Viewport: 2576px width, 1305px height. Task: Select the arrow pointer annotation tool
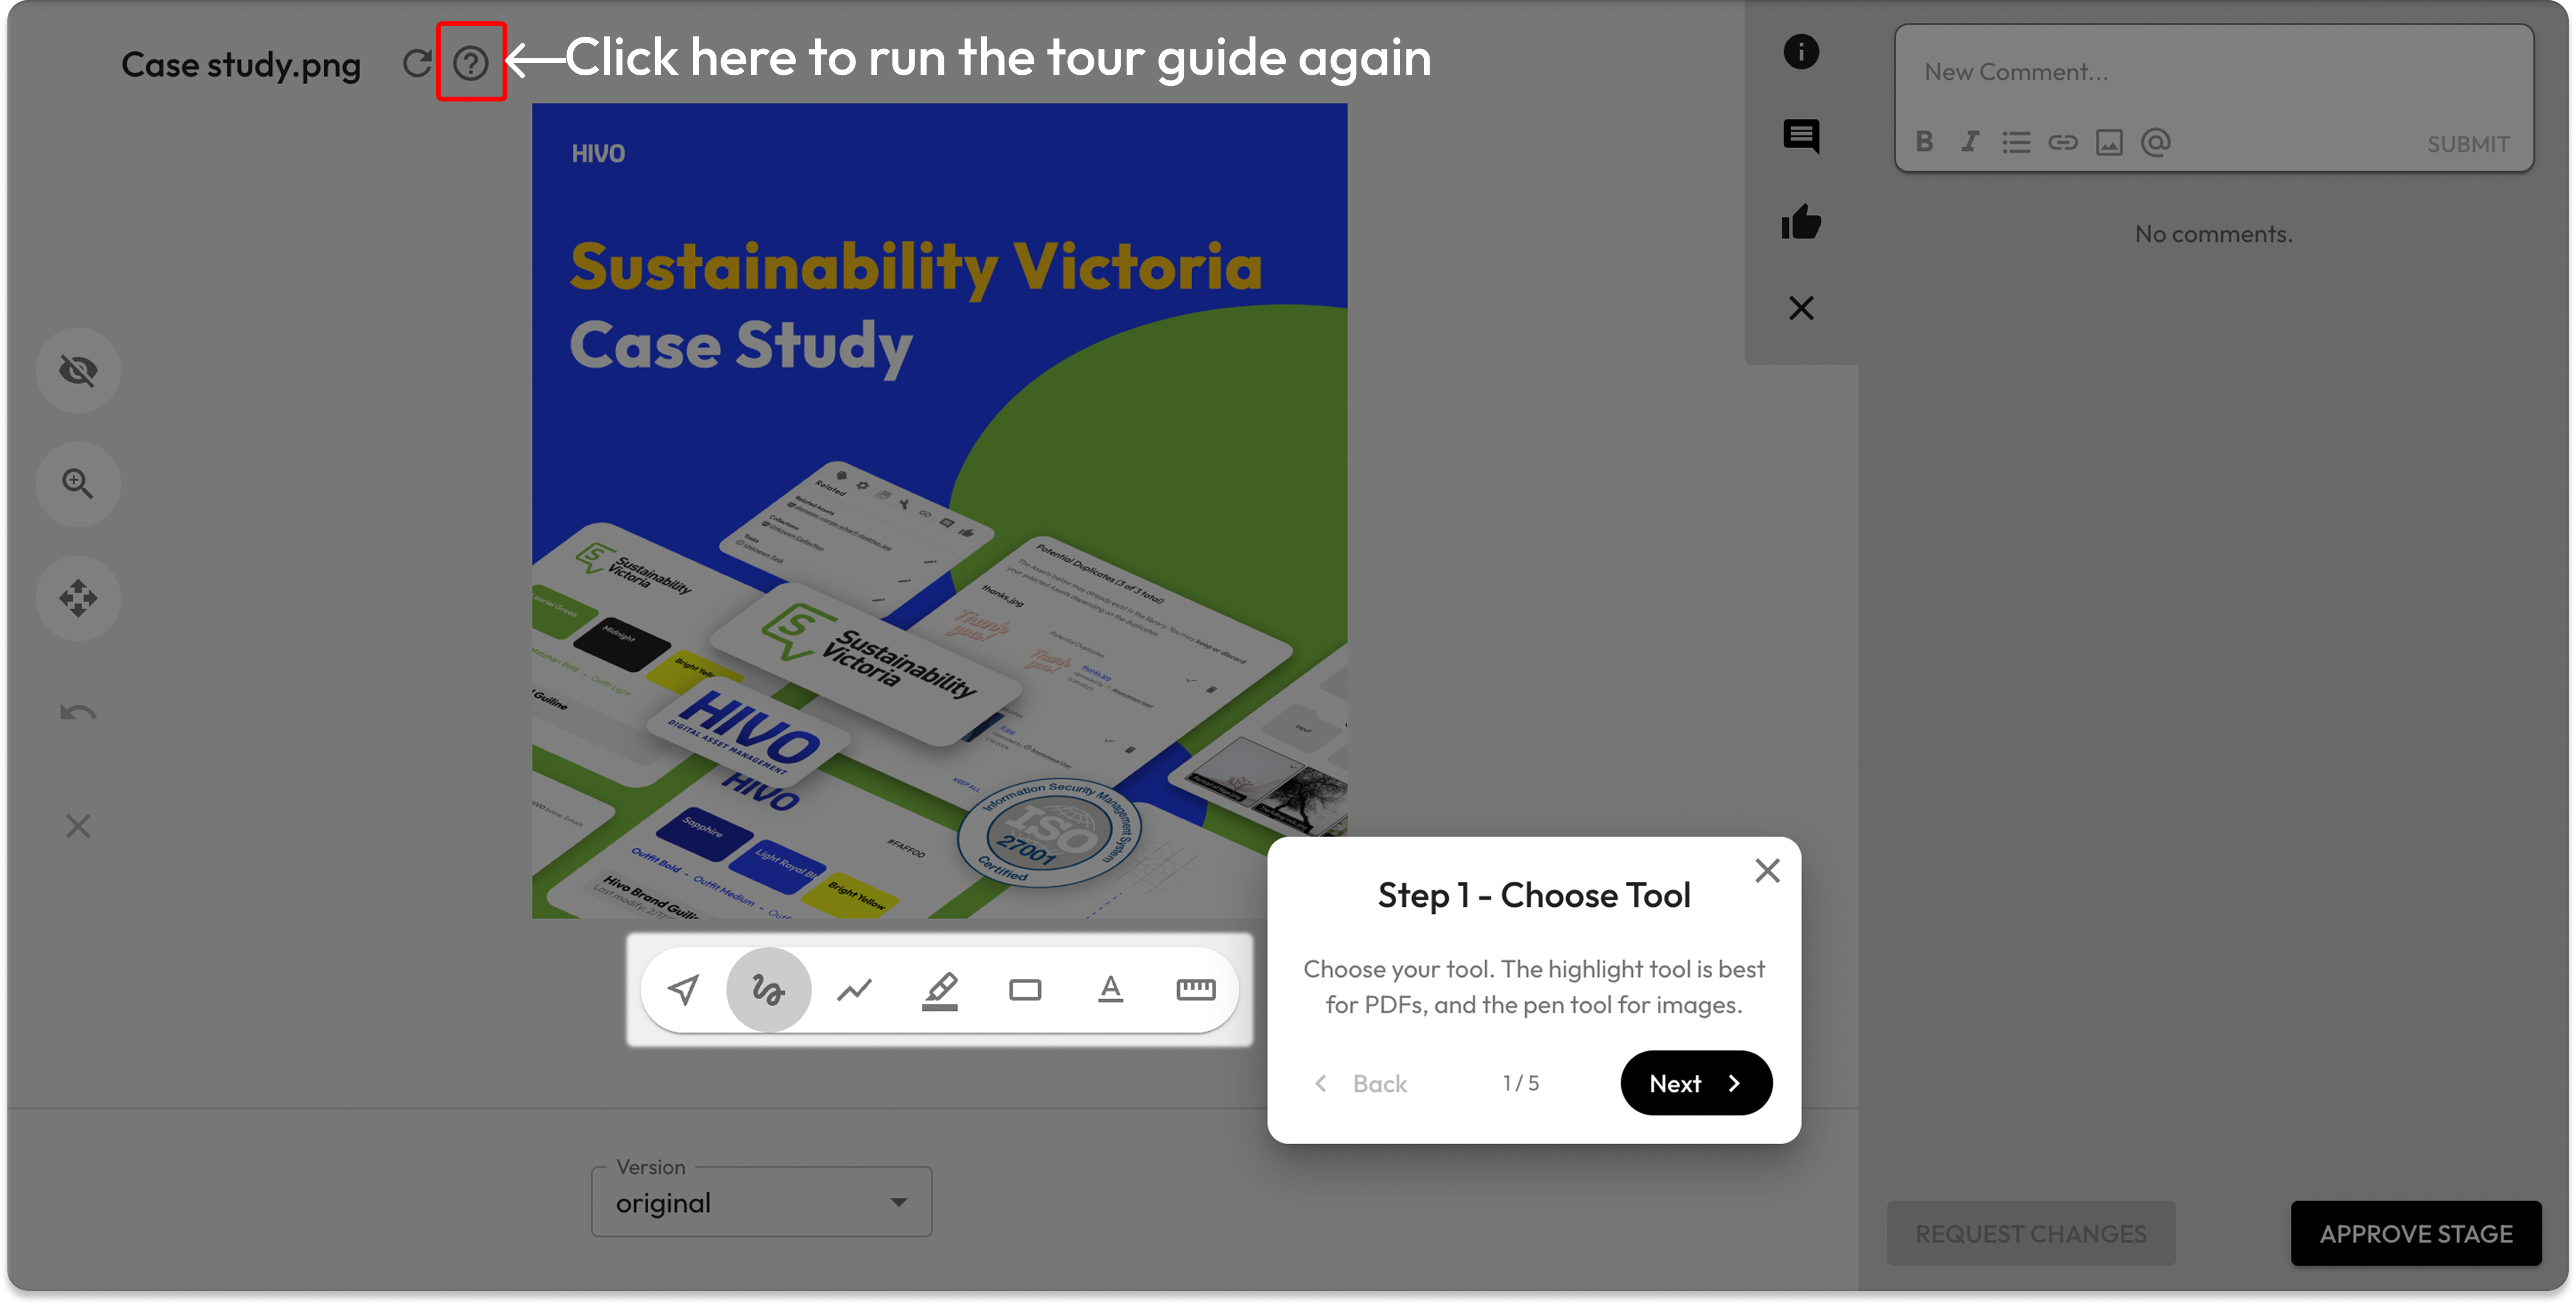tap(683, 990)
